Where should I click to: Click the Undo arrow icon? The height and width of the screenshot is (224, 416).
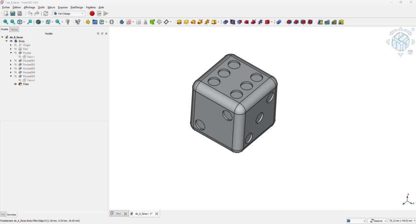point(30,13)
